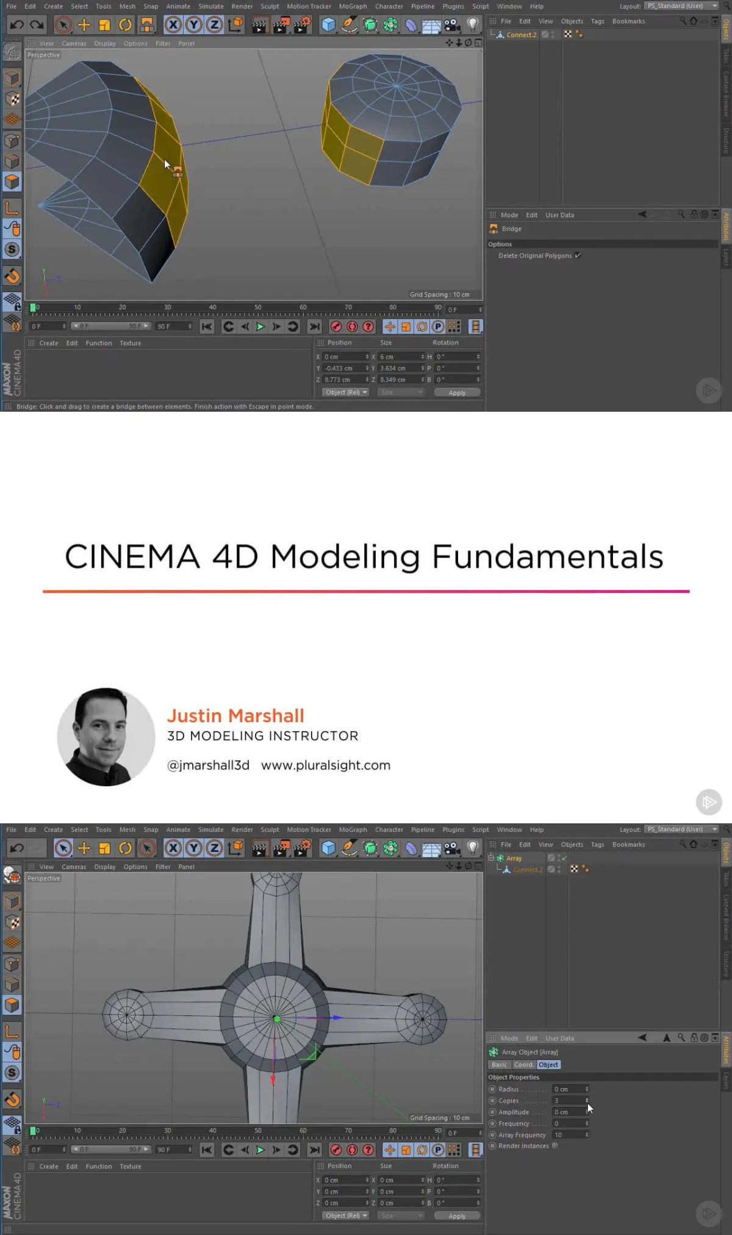Click the lock icon in lower Attribute Manager

coord(694,1037)
